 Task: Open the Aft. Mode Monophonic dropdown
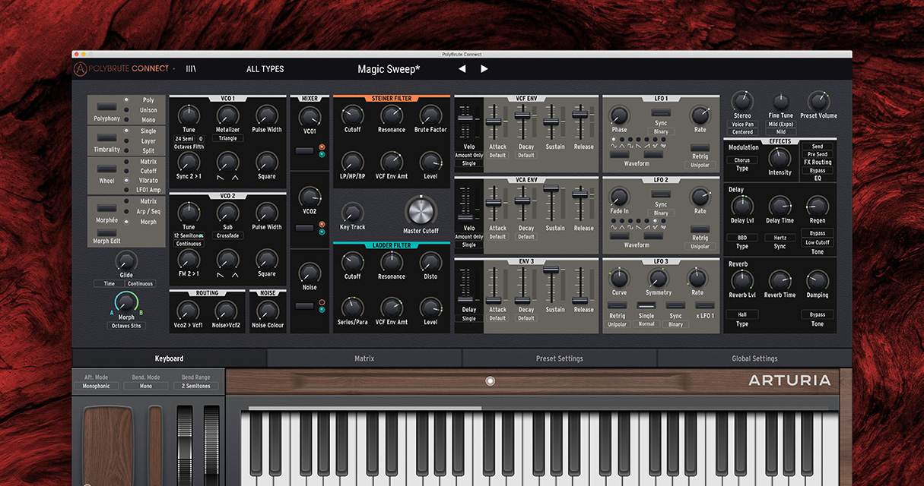click(97, 386)
